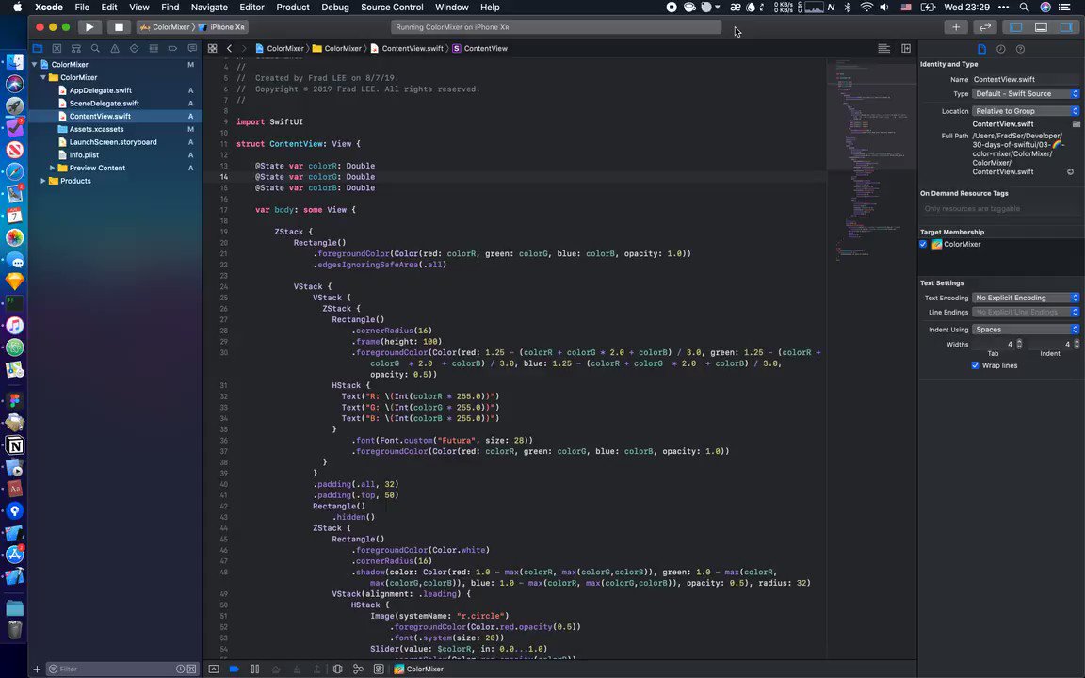Open the Location dropdown Relative to Group
This screenshot has width=1085, height=678.
point(1026,111)
